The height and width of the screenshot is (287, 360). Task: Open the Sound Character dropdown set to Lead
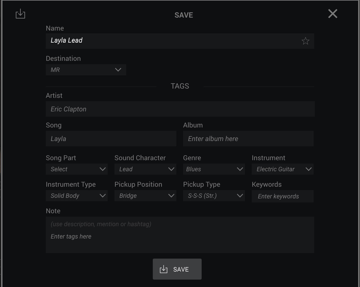click(145, 169)
